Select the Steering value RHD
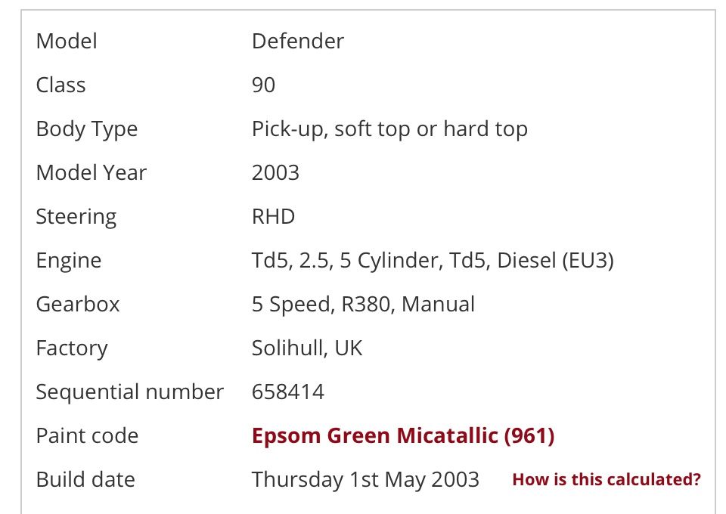Image resolution: width=726 pixels, height=514 pixels. (273, 216)
